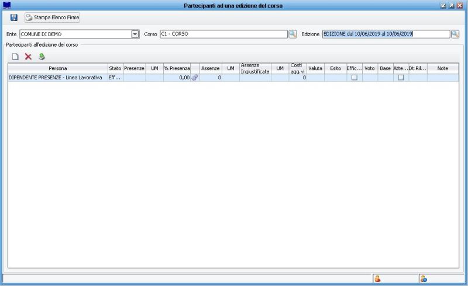Image resolution: width=468 pixels, height=286 pixels.
Task: Minimize the window via title bar
Action: pyautogui.click(x=443, y=5)
